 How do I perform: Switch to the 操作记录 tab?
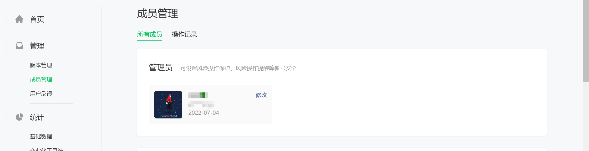tap(184, 34)
